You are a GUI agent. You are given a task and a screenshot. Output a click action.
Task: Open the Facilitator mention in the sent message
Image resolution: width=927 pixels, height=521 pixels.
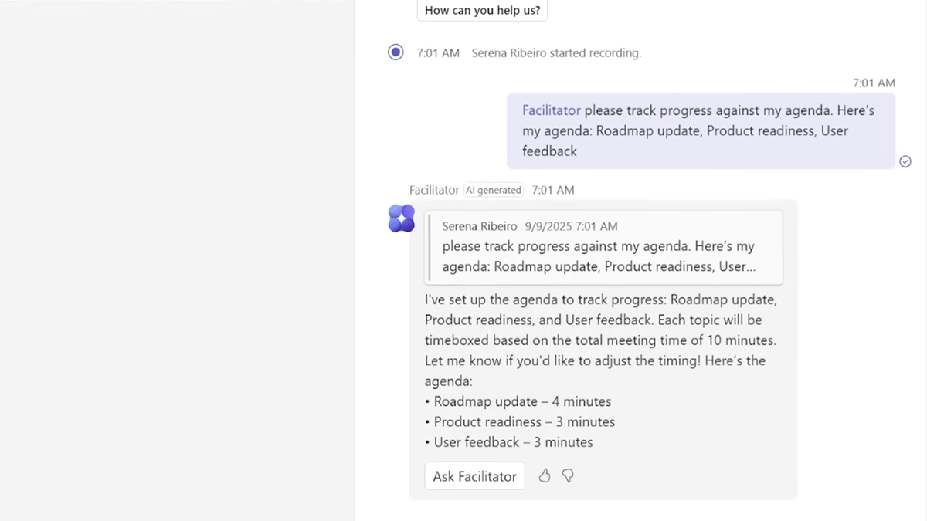(x=551, y=110)
